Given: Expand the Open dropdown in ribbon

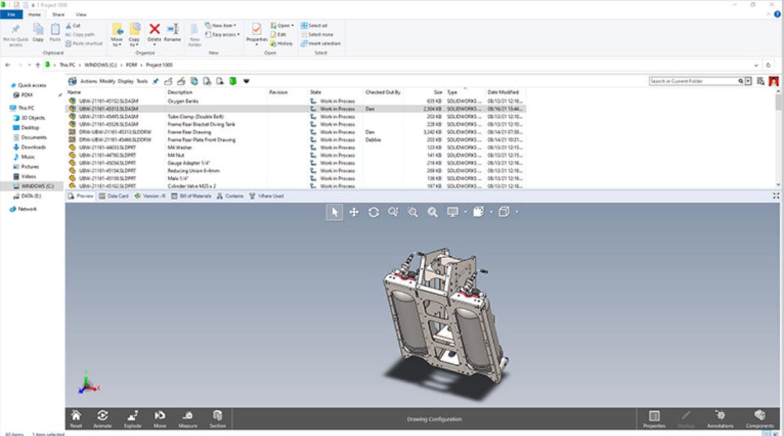Looking at the screenshot, I should [x=293, y=25].
